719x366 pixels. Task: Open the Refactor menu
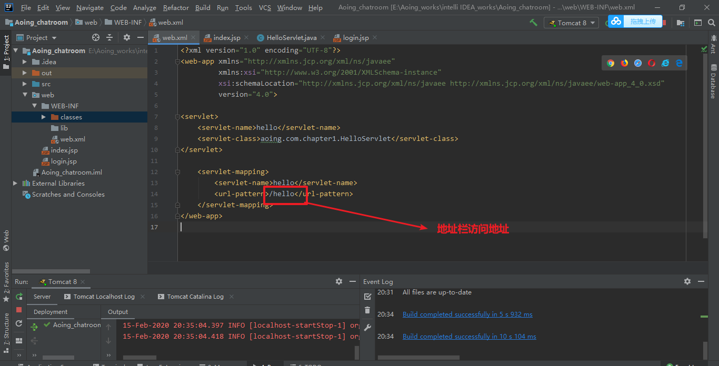176,8
